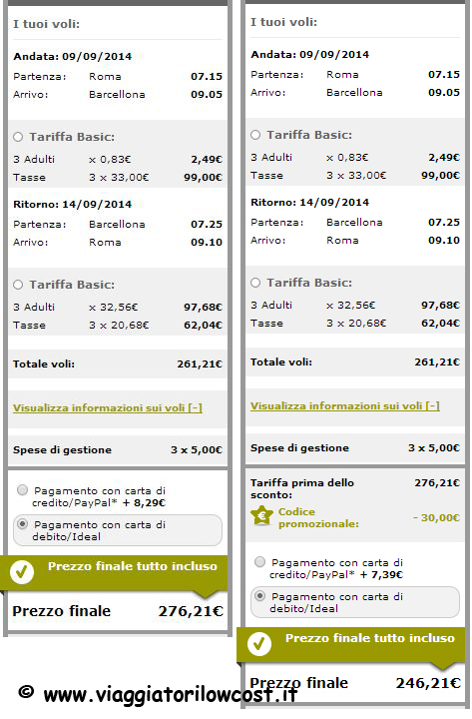Select left outbound Tariffa Basic radio button

[x=18, y=137]
